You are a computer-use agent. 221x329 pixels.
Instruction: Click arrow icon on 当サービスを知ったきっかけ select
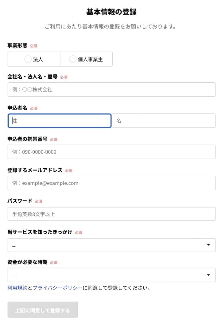point(209,245)
